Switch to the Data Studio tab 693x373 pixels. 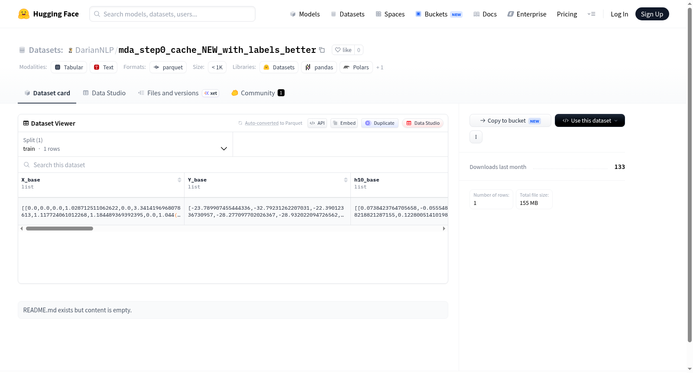104,93
